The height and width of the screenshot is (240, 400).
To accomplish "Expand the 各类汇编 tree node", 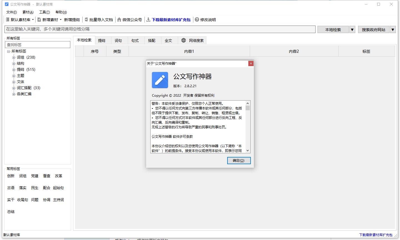I will pos(14,94).
